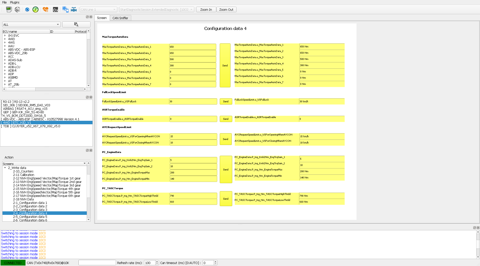Increase the refresh rate value
The image size is (480, 266).
coord(157,262)
